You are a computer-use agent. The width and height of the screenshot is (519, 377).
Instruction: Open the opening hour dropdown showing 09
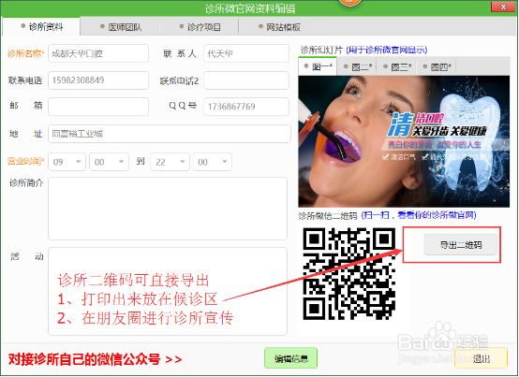(x=67, y=162)
